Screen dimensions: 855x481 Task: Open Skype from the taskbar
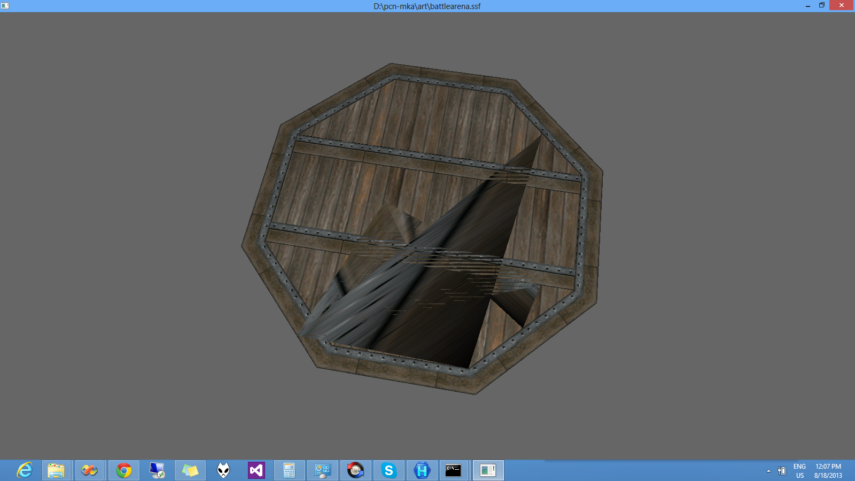point(388,470)
